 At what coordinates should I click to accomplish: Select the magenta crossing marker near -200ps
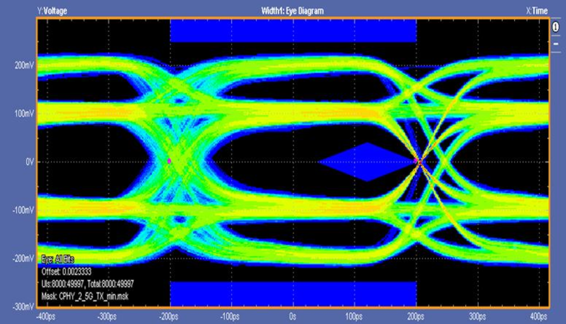(169, 161)
